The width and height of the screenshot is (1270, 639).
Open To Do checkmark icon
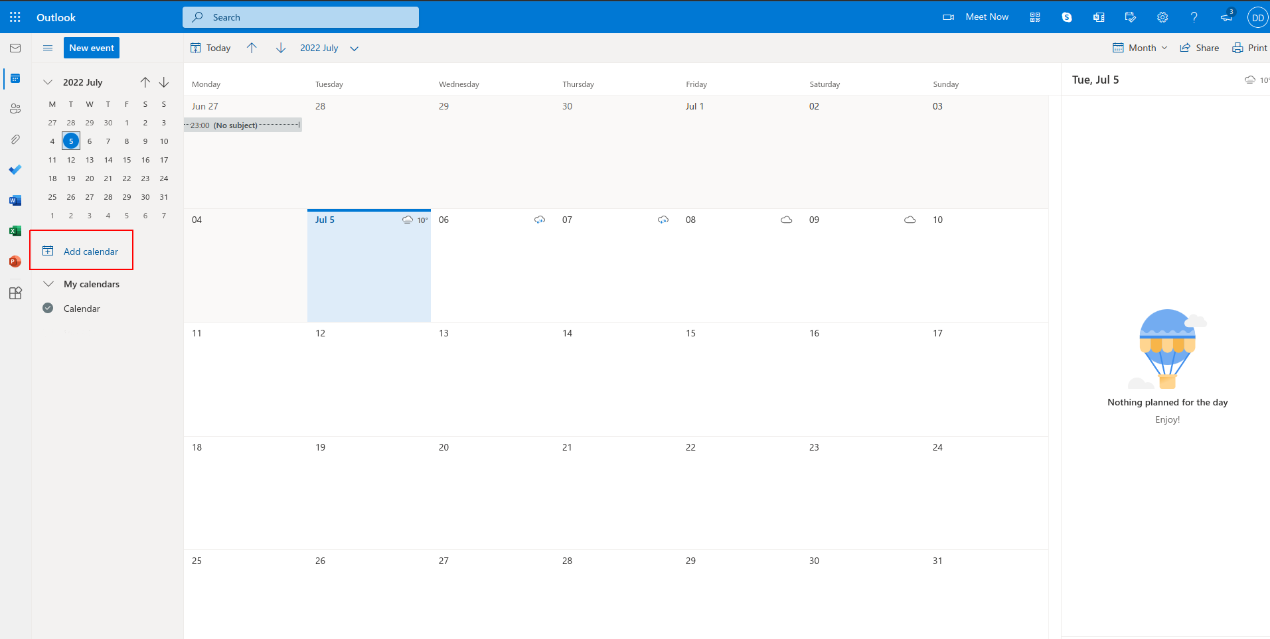15,170
